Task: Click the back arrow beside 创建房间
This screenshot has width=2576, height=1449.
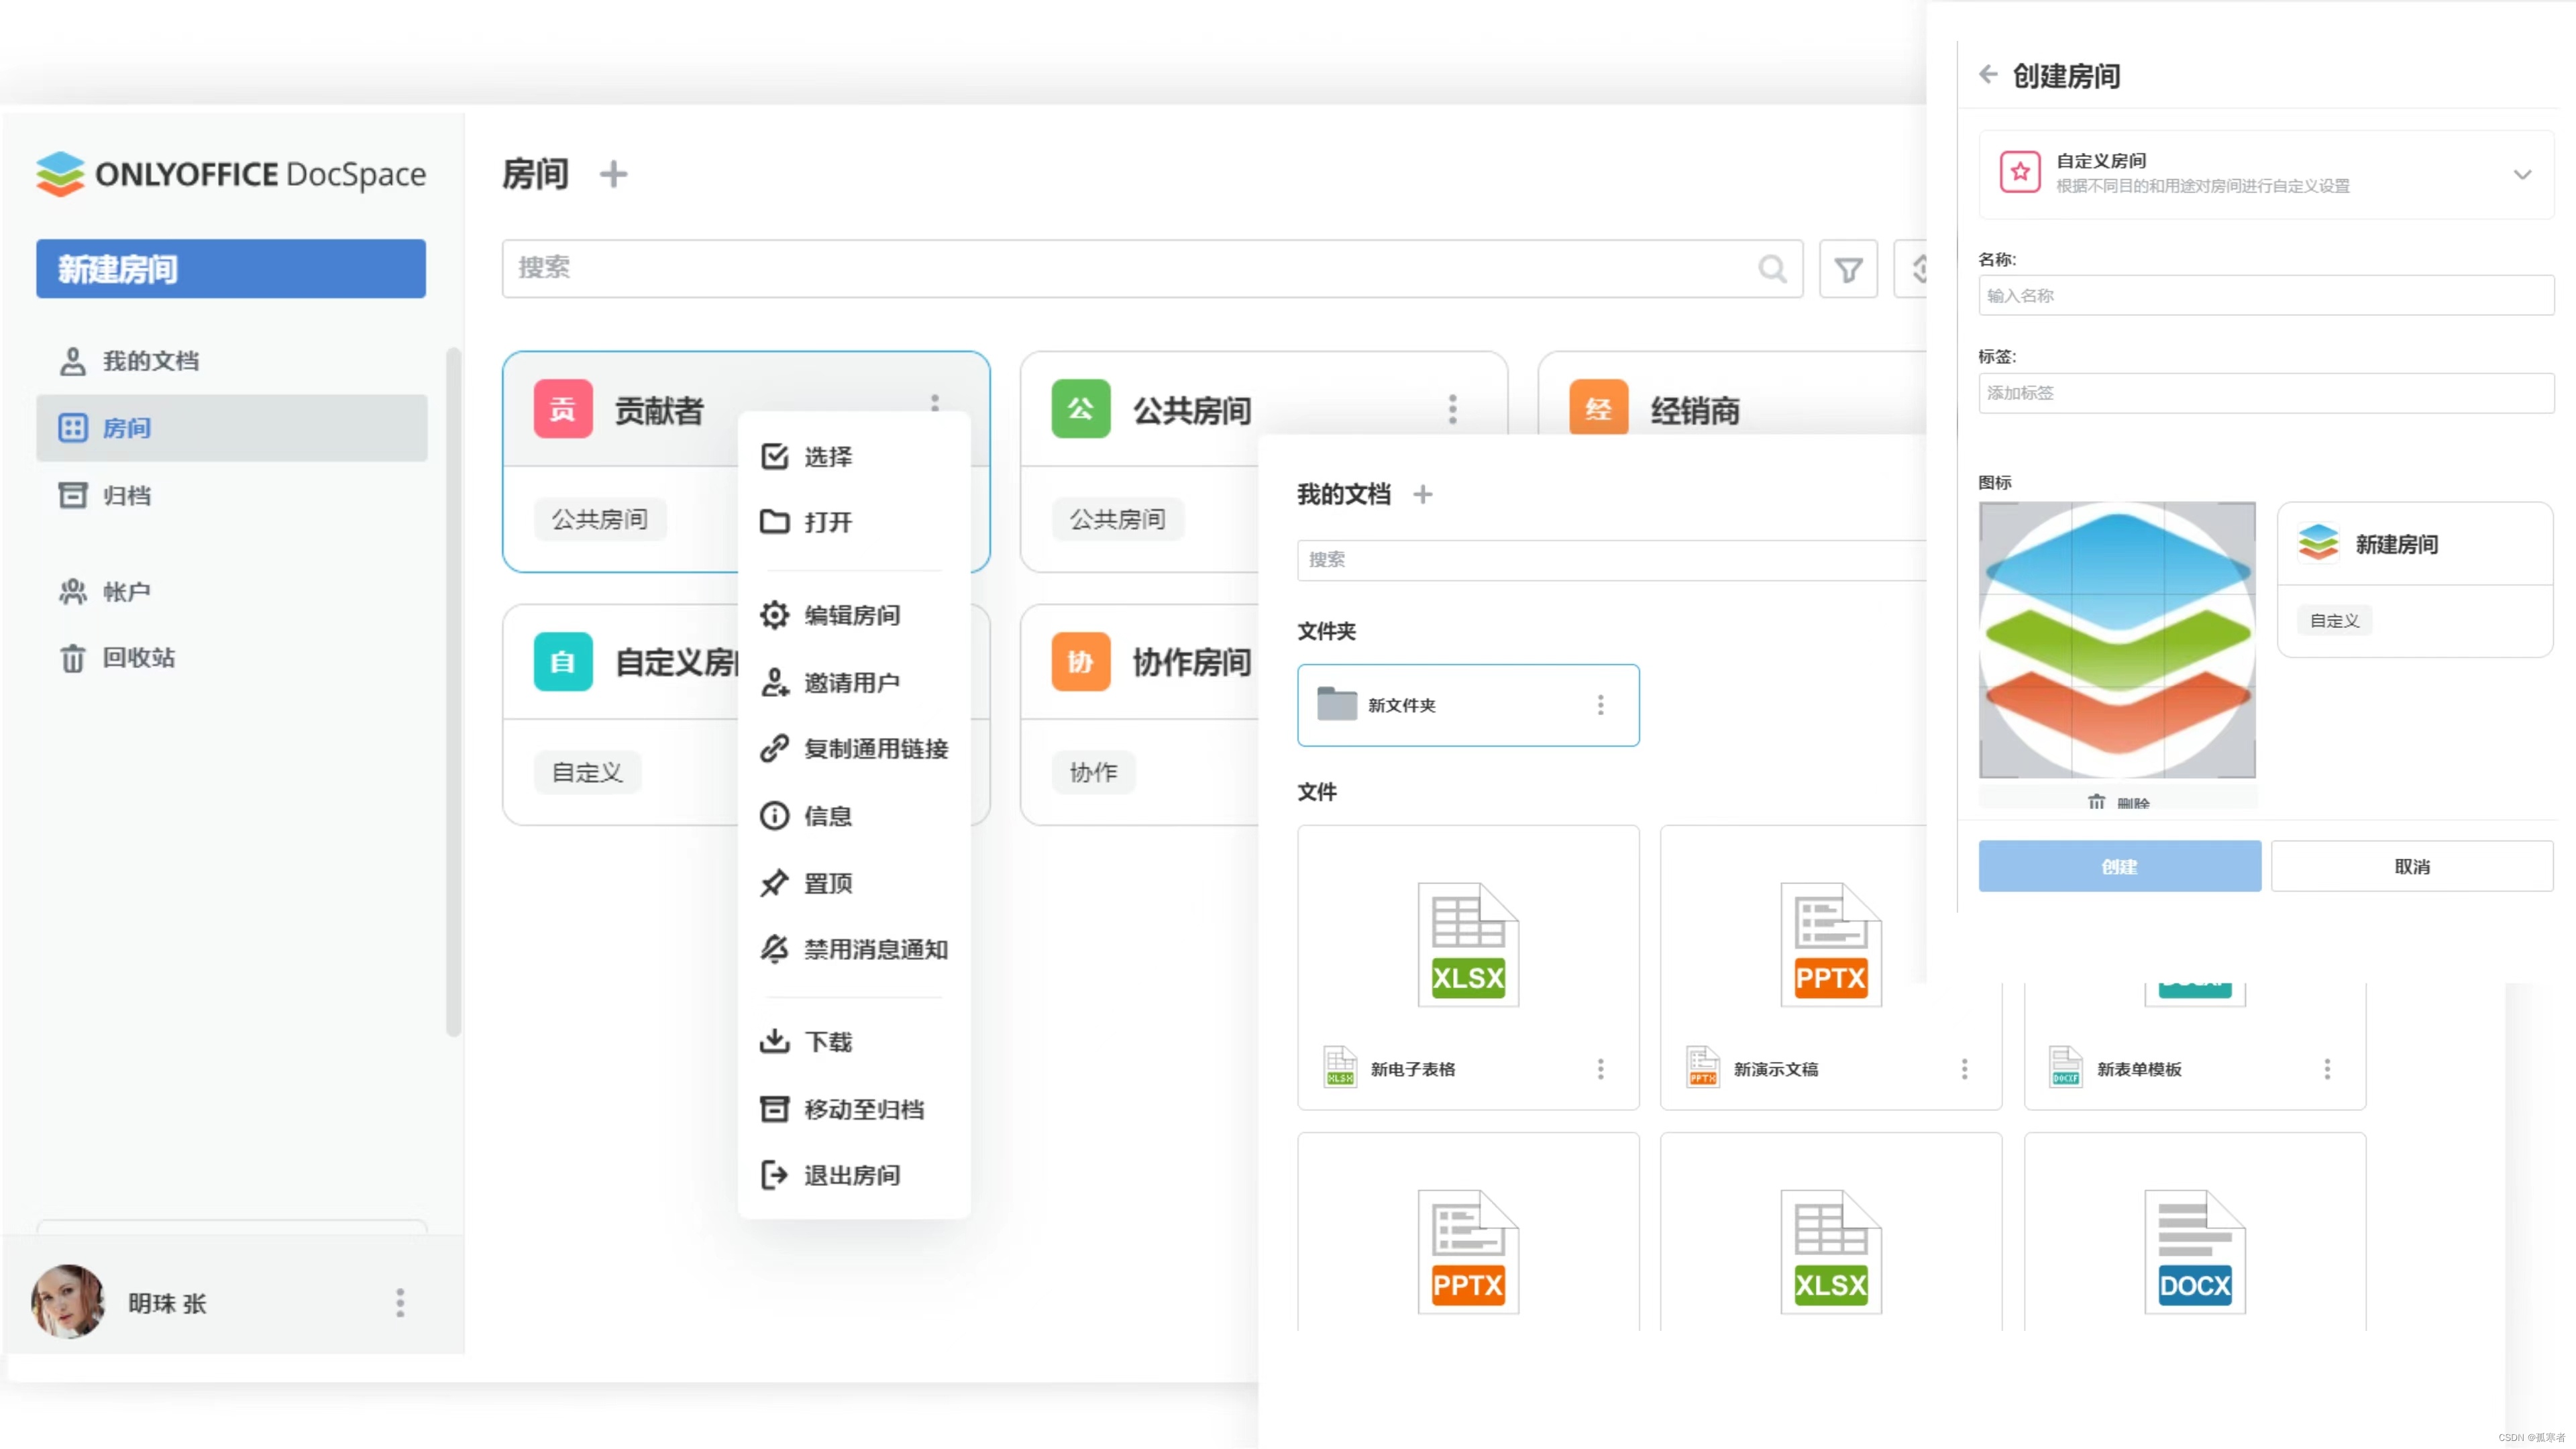Action: 1988,75
